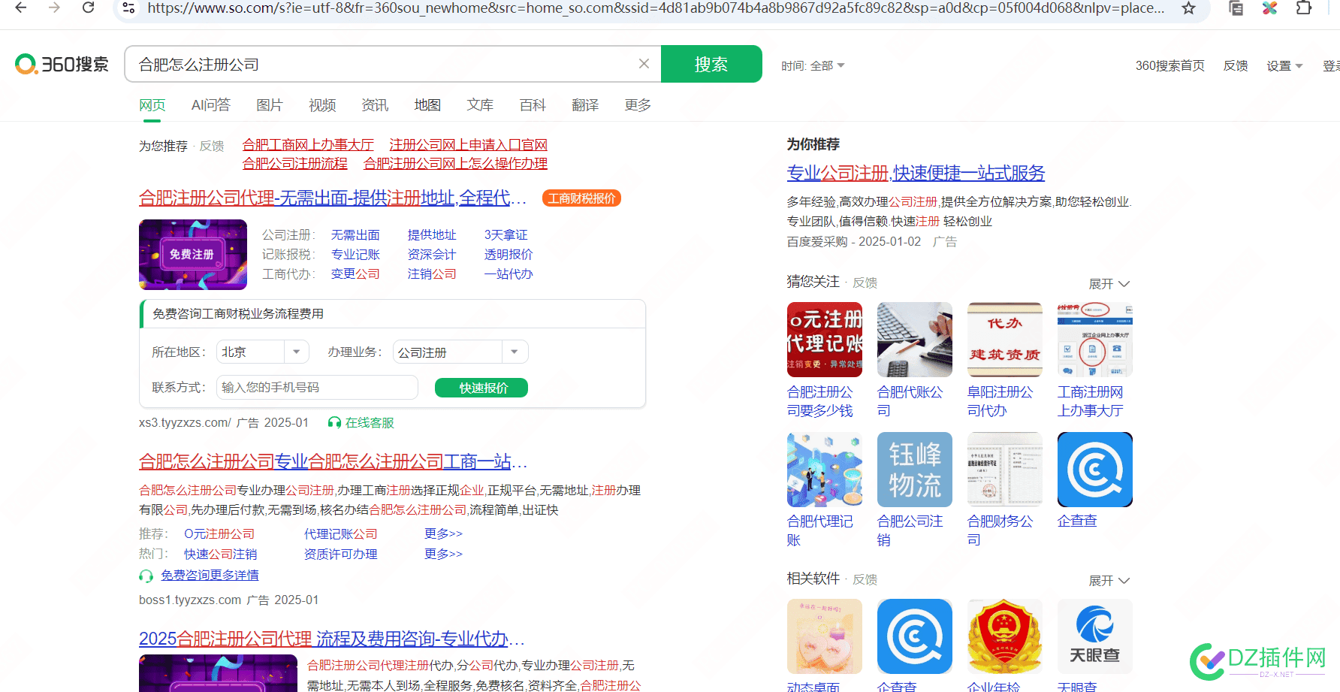
Task: Click the 企业年检 emblem software icon
Action: [x=1005, y=636]
